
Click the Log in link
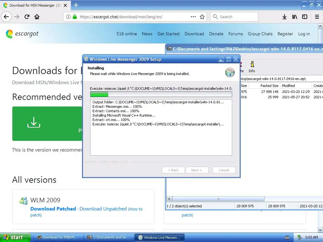click(x=304, y=34)
